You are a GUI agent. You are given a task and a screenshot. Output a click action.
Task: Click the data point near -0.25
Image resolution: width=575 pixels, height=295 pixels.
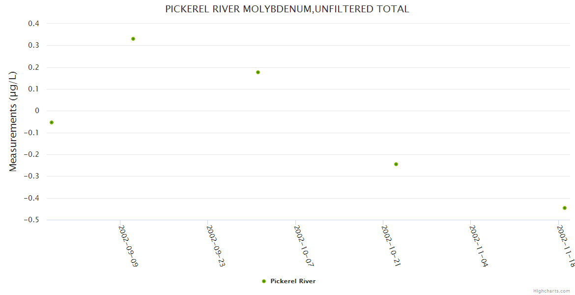pos(396,164)
